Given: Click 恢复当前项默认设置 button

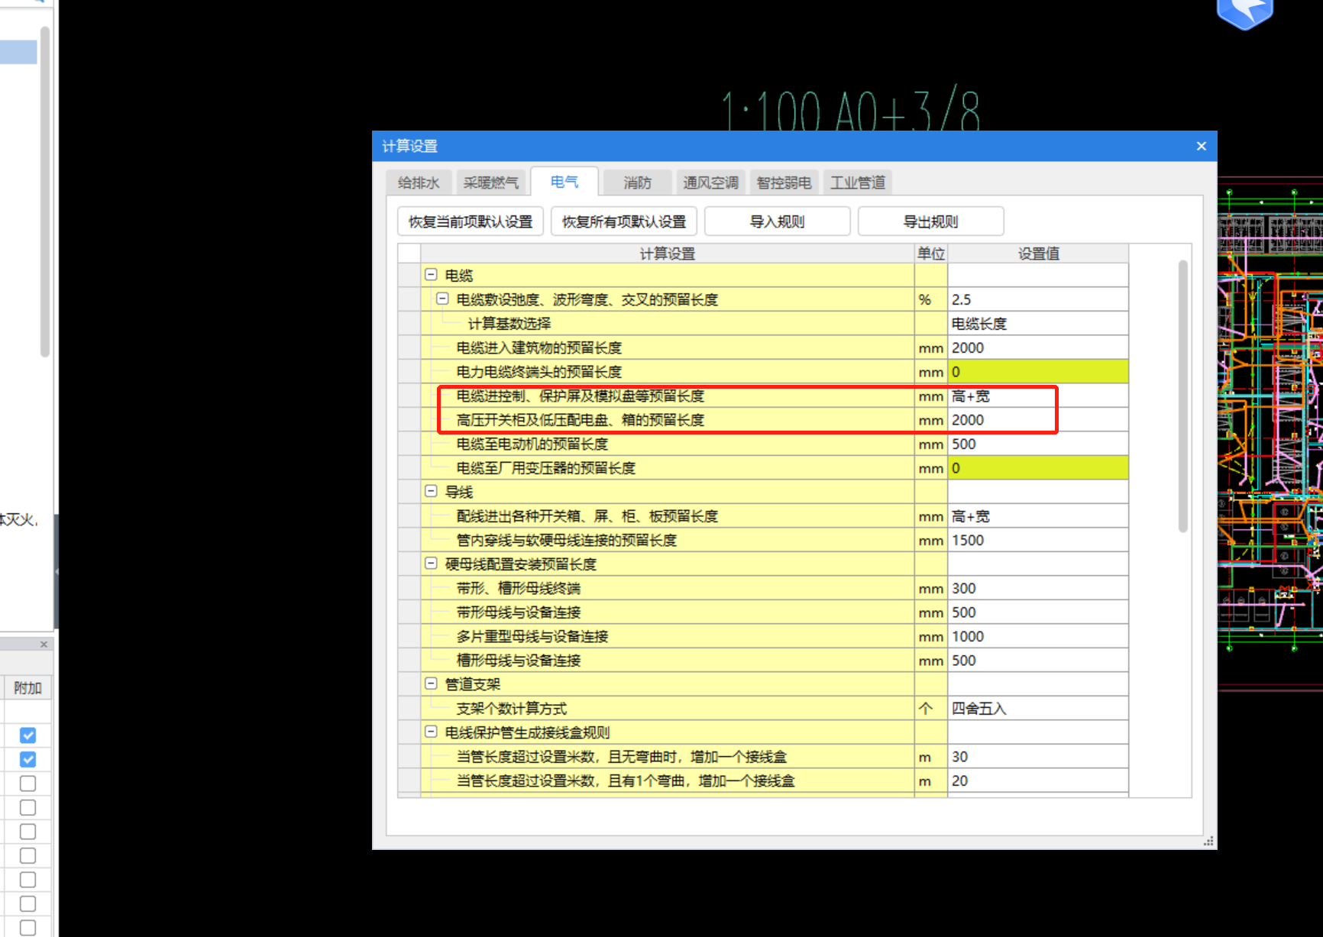Looking at the screenshot, I should (471, 221).
